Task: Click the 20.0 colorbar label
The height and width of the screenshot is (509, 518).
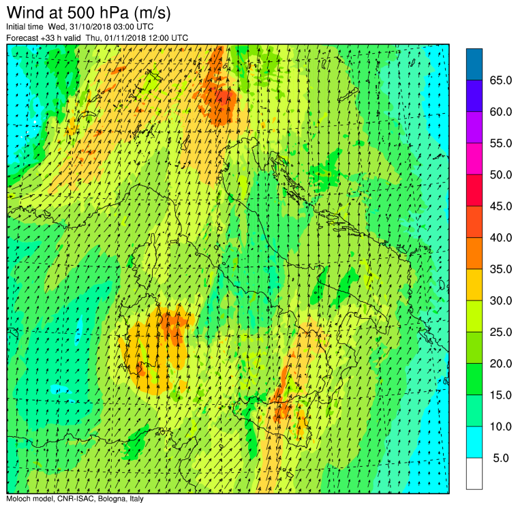Action: [500, 364]
